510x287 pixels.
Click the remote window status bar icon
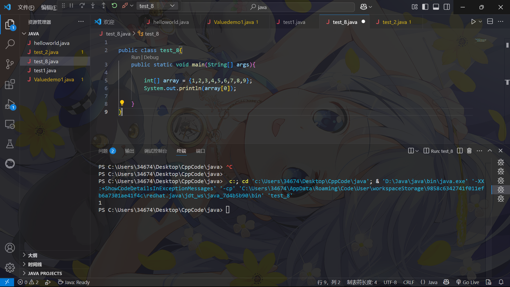coord(7,282)
